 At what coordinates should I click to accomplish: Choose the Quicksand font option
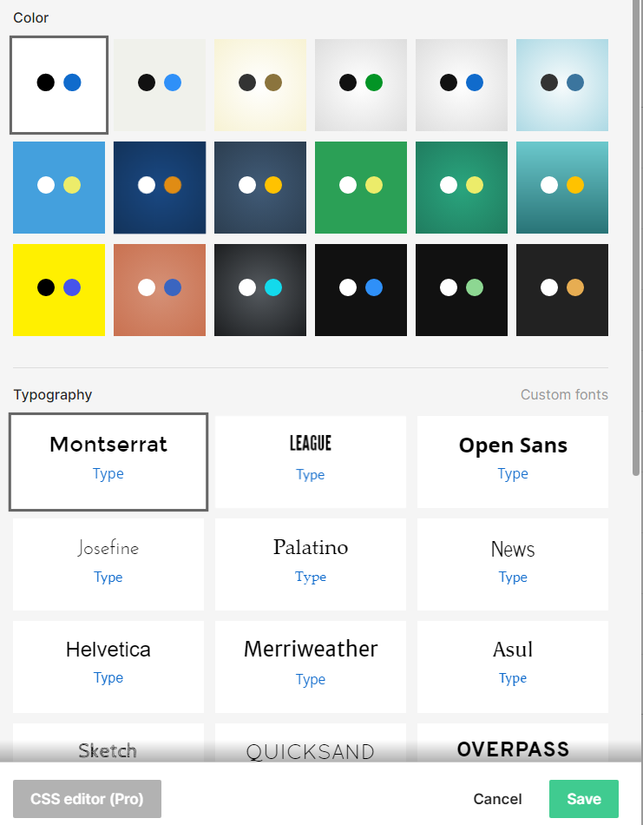(310, 742)
